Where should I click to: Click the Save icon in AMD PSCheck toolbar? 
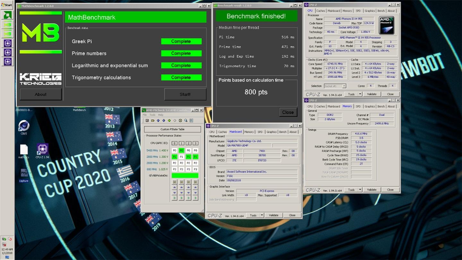click(x=147, y=121)
